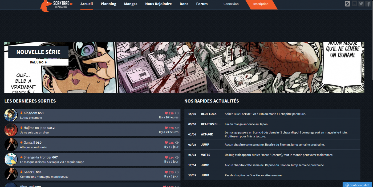Open the Discord icon in header

click(x=354, y=4)
